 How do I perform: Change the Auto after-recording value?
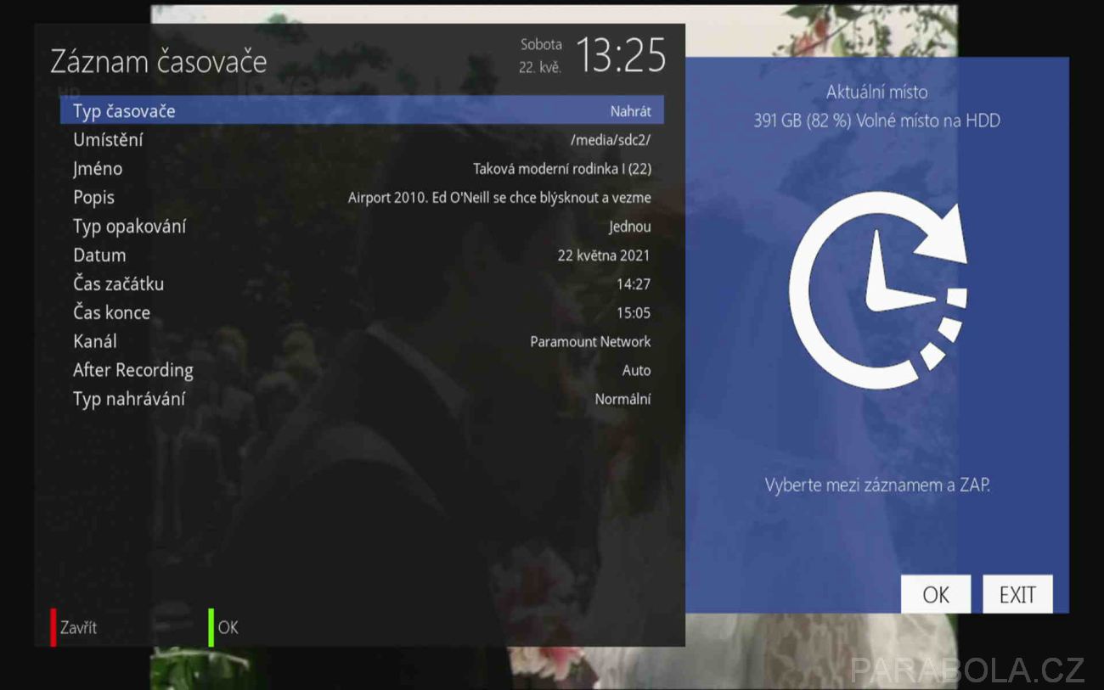click(636, 371)
